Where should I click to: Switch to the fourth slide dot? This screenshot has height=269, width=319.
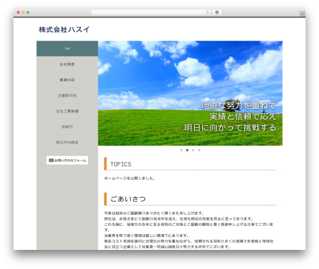coord(199,150)
